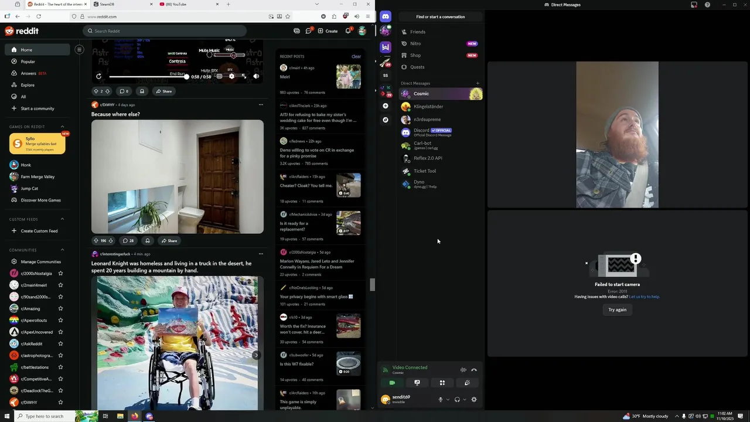This screenshot has height=422, width=750.
Task: Open Friends in Discord
Action: click(x=441, y=32)
